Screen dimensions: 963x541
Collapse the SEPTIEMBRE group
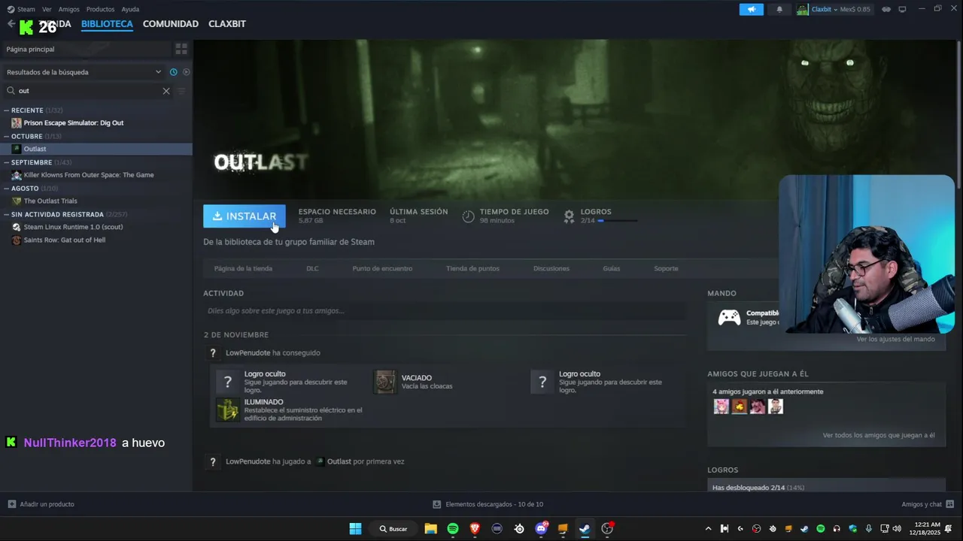[7, 162]
